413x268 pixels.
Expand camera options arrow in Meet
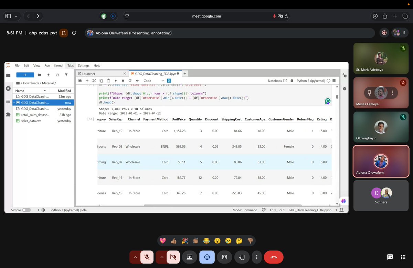pyautogui.click(x=161, y=257)
